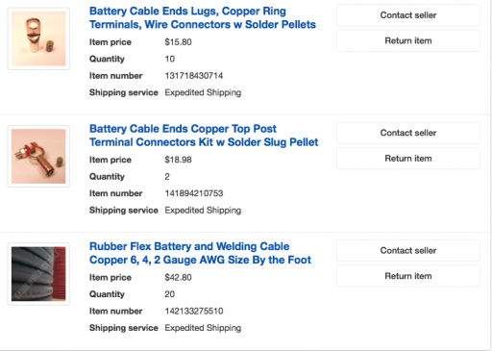
Task: Contact seller for the rubber flex cable
Action: click(408, 250)
